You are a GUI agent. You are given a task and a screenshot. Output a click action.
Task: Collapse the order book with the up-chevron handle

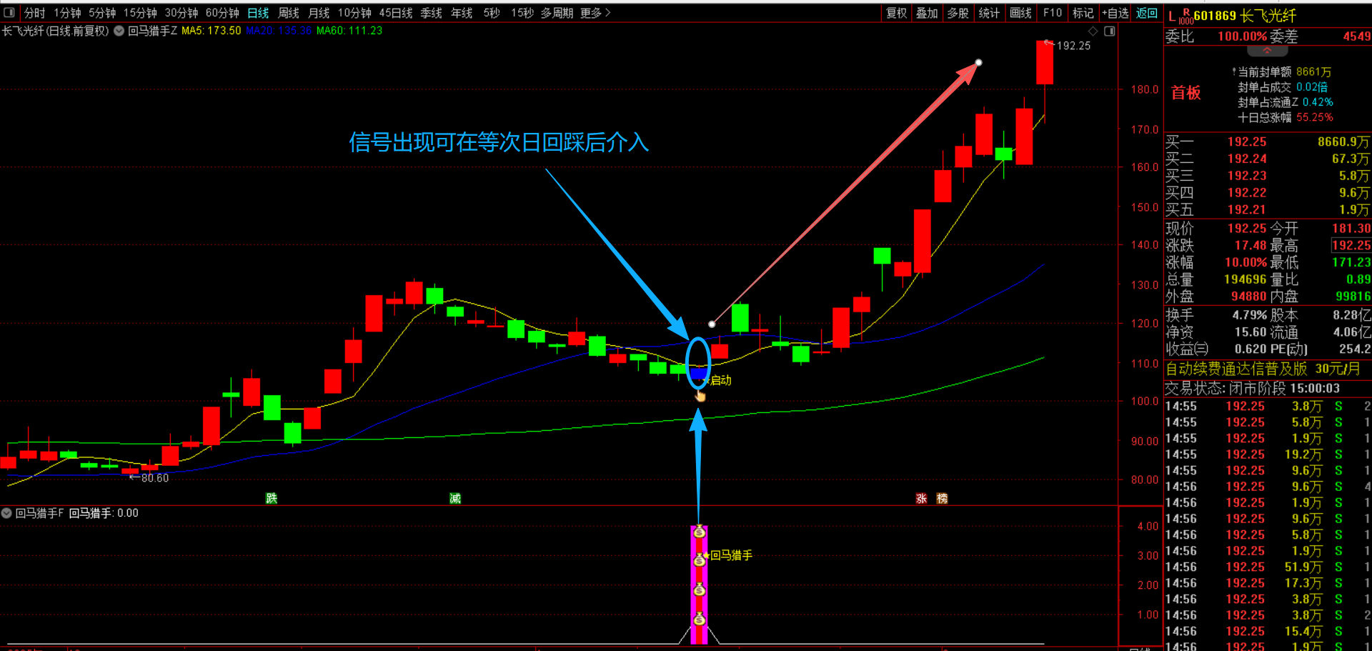click(x=1268, y=51)
